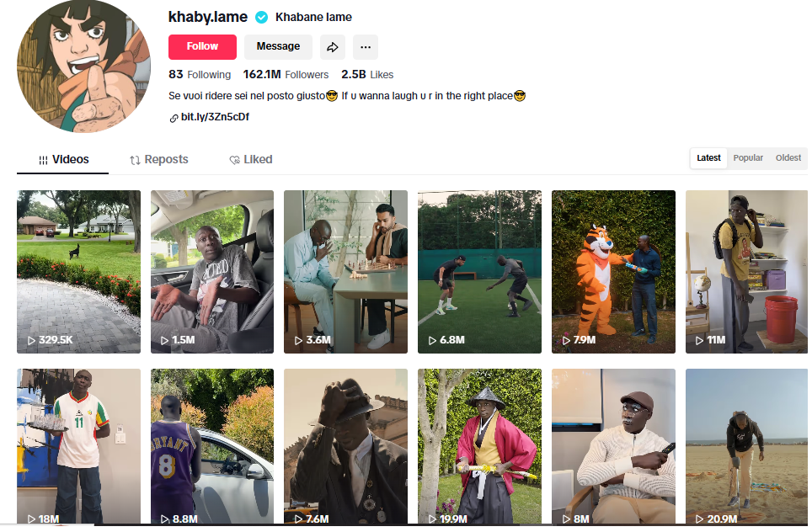Screen dimensions: 812x532
Task: Switch sorting to Oldest
Action: click(788, 158)
